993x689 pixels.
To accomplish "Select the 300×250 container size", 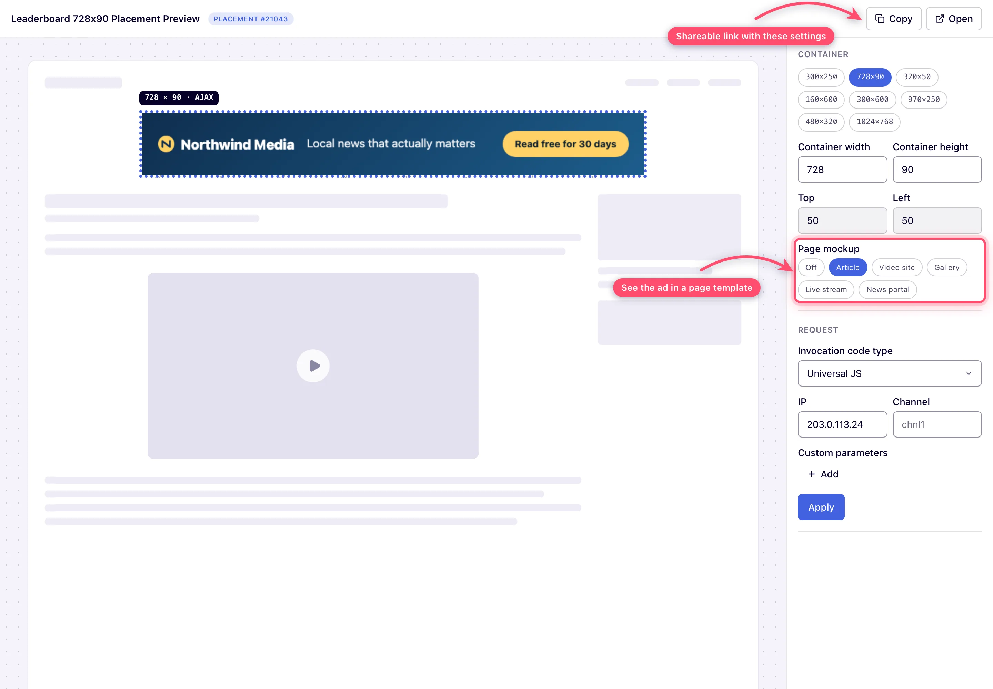I will coord(821,77).
